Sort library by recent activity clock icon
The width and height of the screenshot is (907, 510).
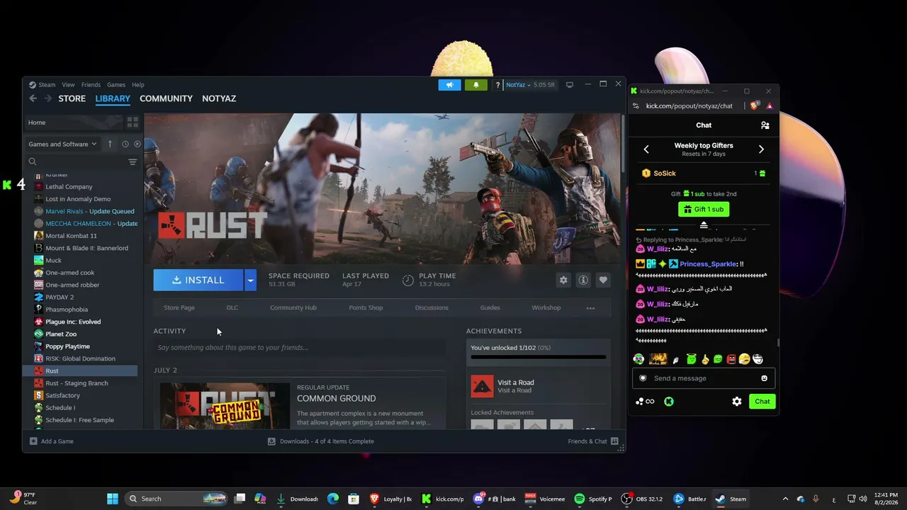(125, 144)
